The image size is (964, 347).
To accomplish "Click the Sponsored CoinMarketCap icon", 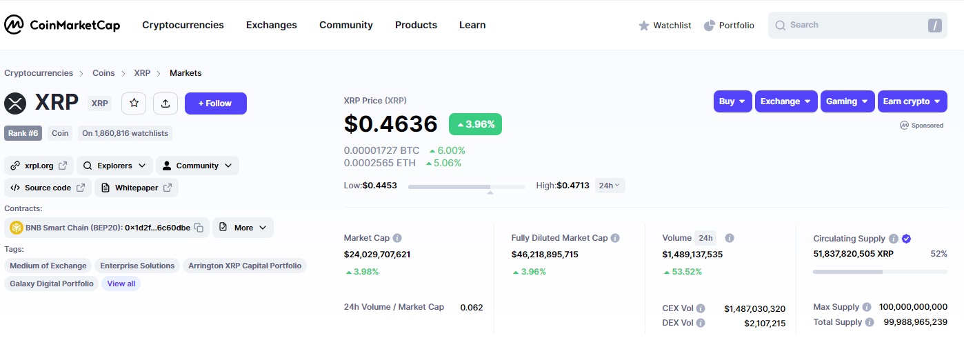I will (x=904, y=126).
